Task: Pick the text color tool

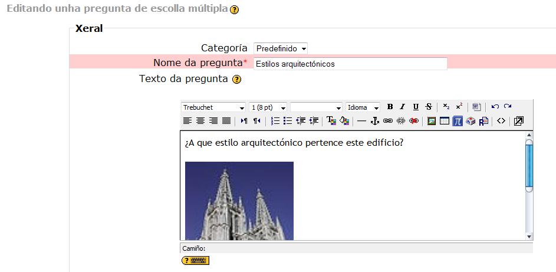Action: [331, 121]
